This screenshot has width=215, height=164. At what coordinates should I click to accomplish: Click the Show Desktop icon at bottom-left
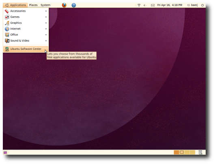coord(5,152)
